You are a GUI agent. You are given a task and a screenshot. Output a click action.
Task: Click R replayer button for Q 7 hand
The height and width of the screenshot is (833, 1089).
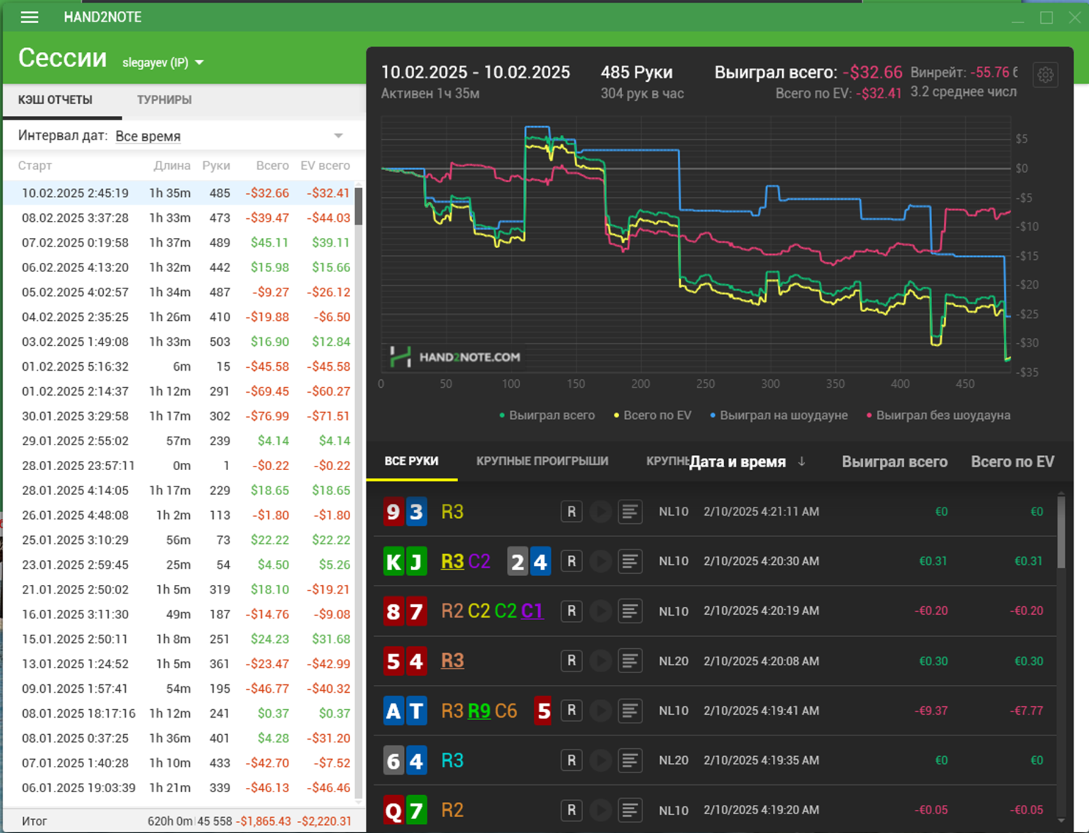coord(572,810)
